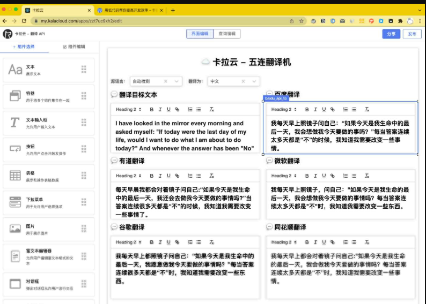Apply ordered list in 微软翻译 editor
426x304 pixels.
click(x=346, y=176)
